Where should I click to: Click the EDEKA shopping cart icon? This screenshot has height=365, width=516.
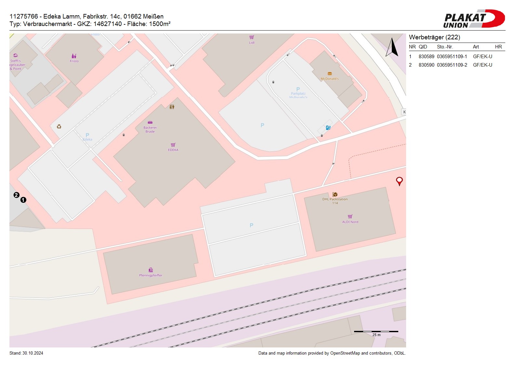coord(173,145)
